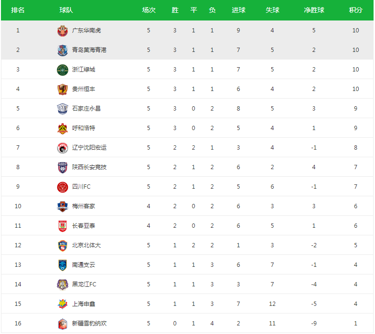Click the 积分 column header
Image resolution: width=375 pixels, height=334 pixels.
coord(355,10)
